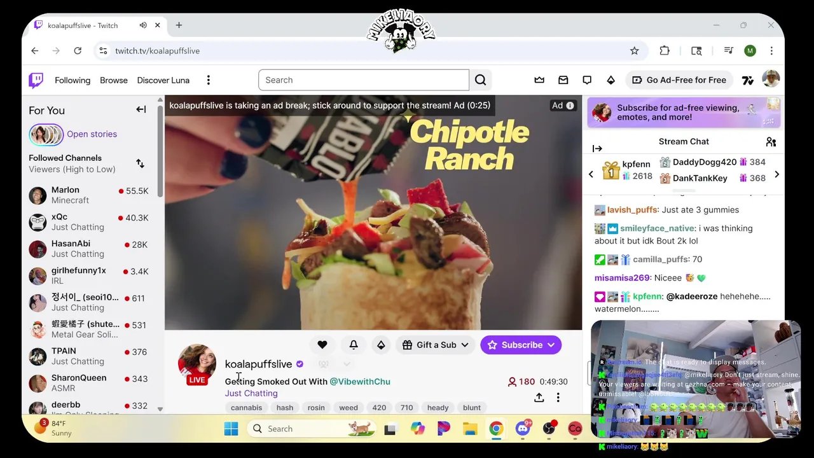Open File Explorer from taskbar
814x458 pixels.
[x=470, y=429]
